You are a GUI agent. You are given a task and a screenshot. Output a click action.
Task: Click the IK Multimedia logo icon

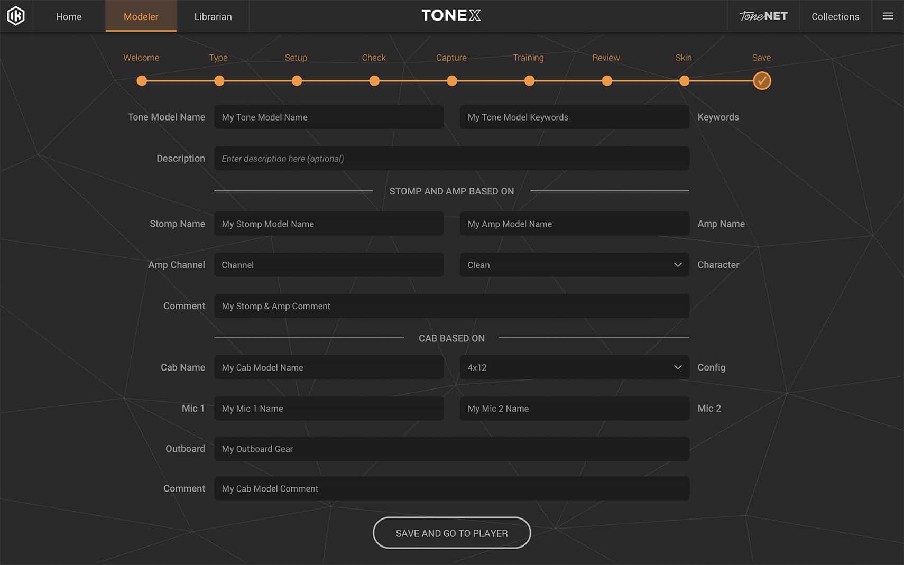point(16,16)
